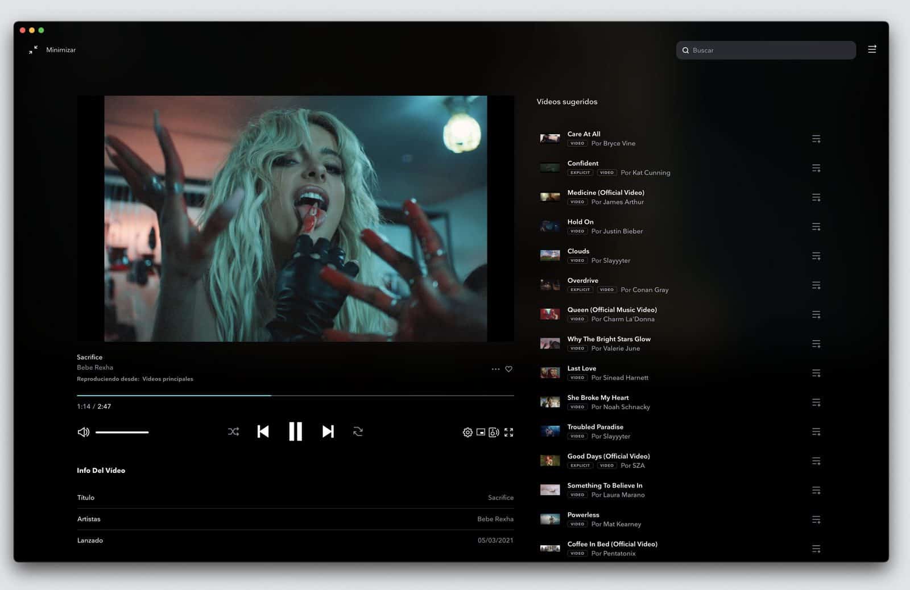Image resolution: width=910 pixels, height=590 pixels.
Task: Add Confident to queue
Action: point(816,168)
